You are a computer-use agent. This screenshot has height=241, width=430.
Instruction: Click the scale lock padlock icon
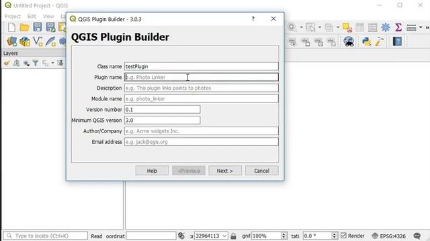[x=233, y=236]
